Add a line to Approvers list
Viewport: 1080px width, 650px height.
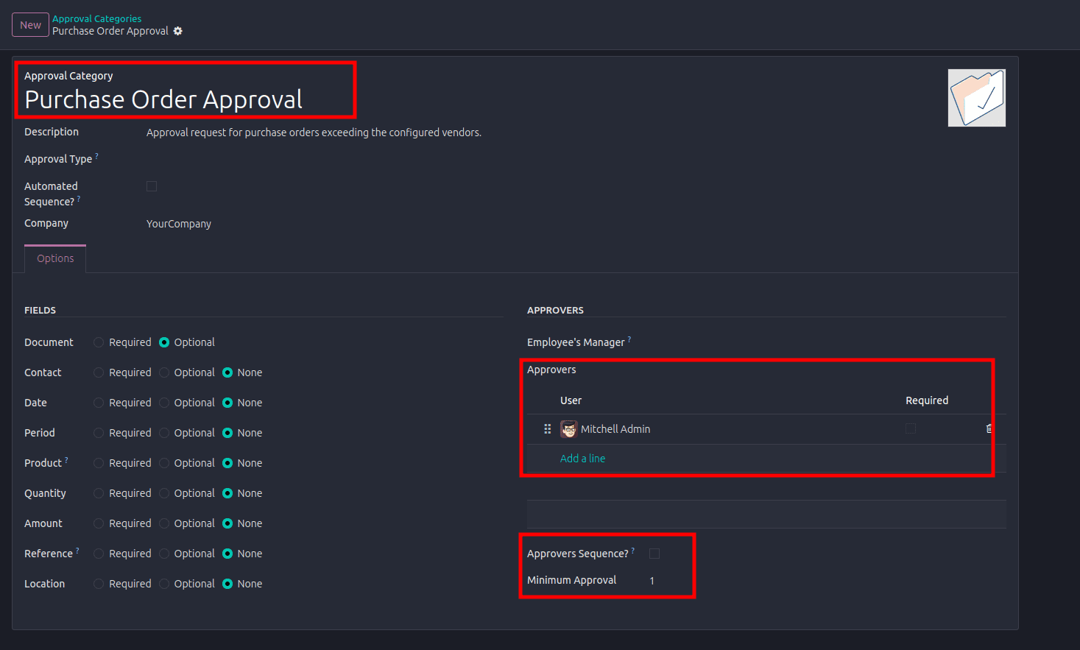(582, 458)
